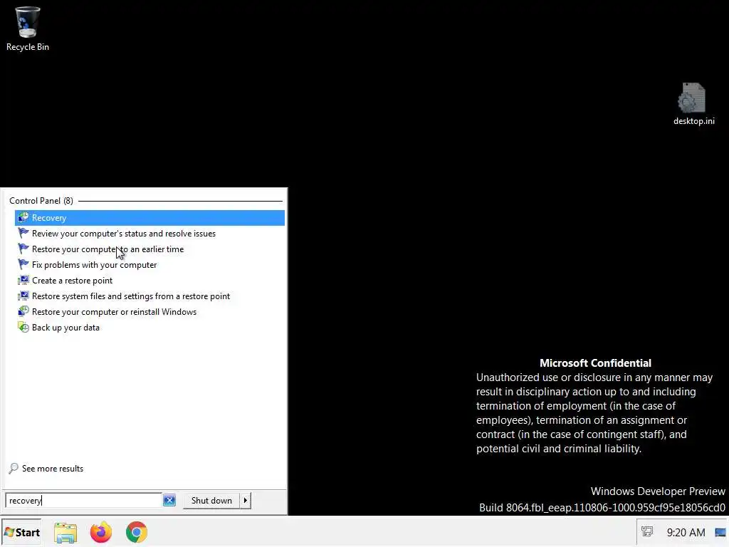Click the Recovery result icon
729x547 pixels.
click(x=23, y=217)
